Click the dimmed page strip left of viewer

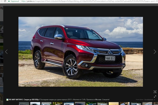[1, 52]
